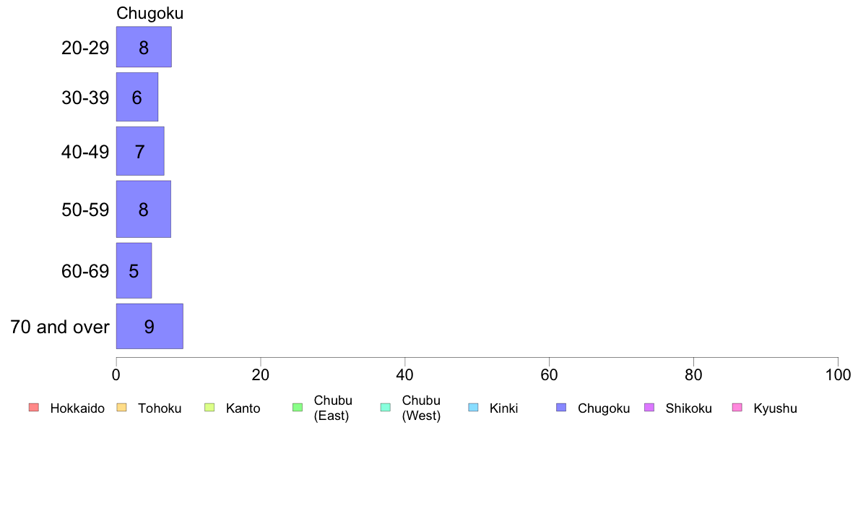This screenshot has width=858, height=532.
Task: Click the Chubu (East) green legend swatch
Action: (298, 408)
